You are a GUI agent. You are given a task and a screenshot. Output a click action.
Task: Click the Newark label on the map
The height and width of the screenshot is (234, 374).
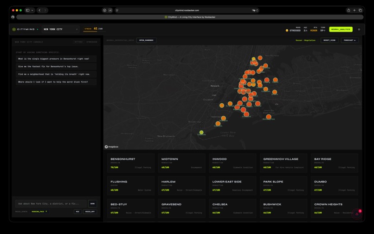tap(215, 86)
